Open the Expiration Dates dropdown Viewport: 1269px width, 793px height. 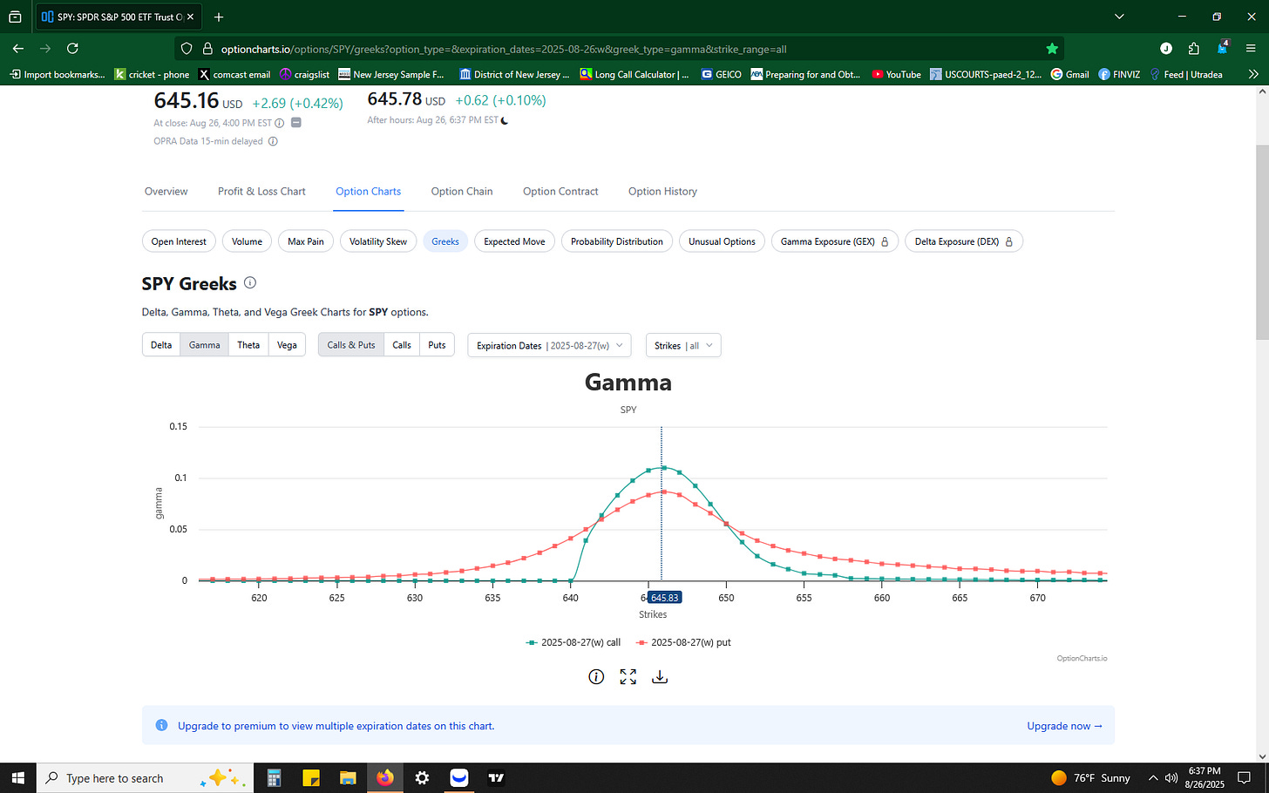pyautogui.click(x=549, y=345)
